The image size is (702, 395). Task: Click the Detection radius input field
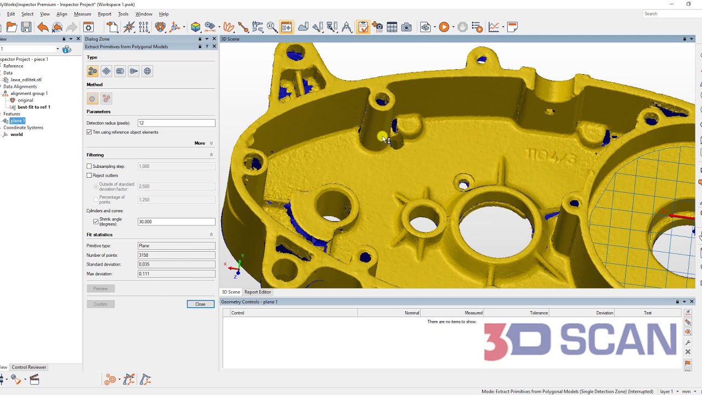tap(175, 122)
